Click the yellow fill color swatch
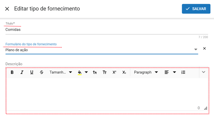 point(80,73)
